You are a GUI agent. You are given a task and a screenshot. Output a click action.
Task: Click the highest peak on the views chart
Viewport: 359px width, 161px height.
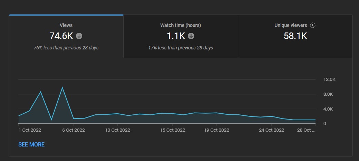click(x=62, y=87)
